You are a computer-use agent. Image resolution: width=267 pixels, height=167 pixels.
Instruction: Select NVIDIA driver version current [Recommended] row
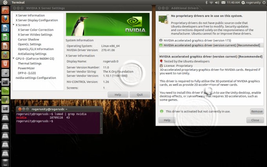point(211,45)
